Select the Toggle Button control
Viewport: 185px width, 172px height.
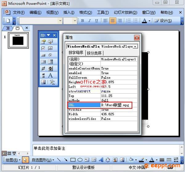point(43,68)
